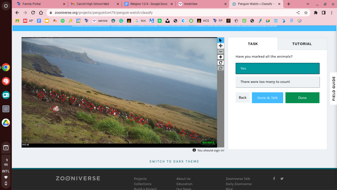
Task: Reload the Penguin Watch page
Action: click(33, 13)
